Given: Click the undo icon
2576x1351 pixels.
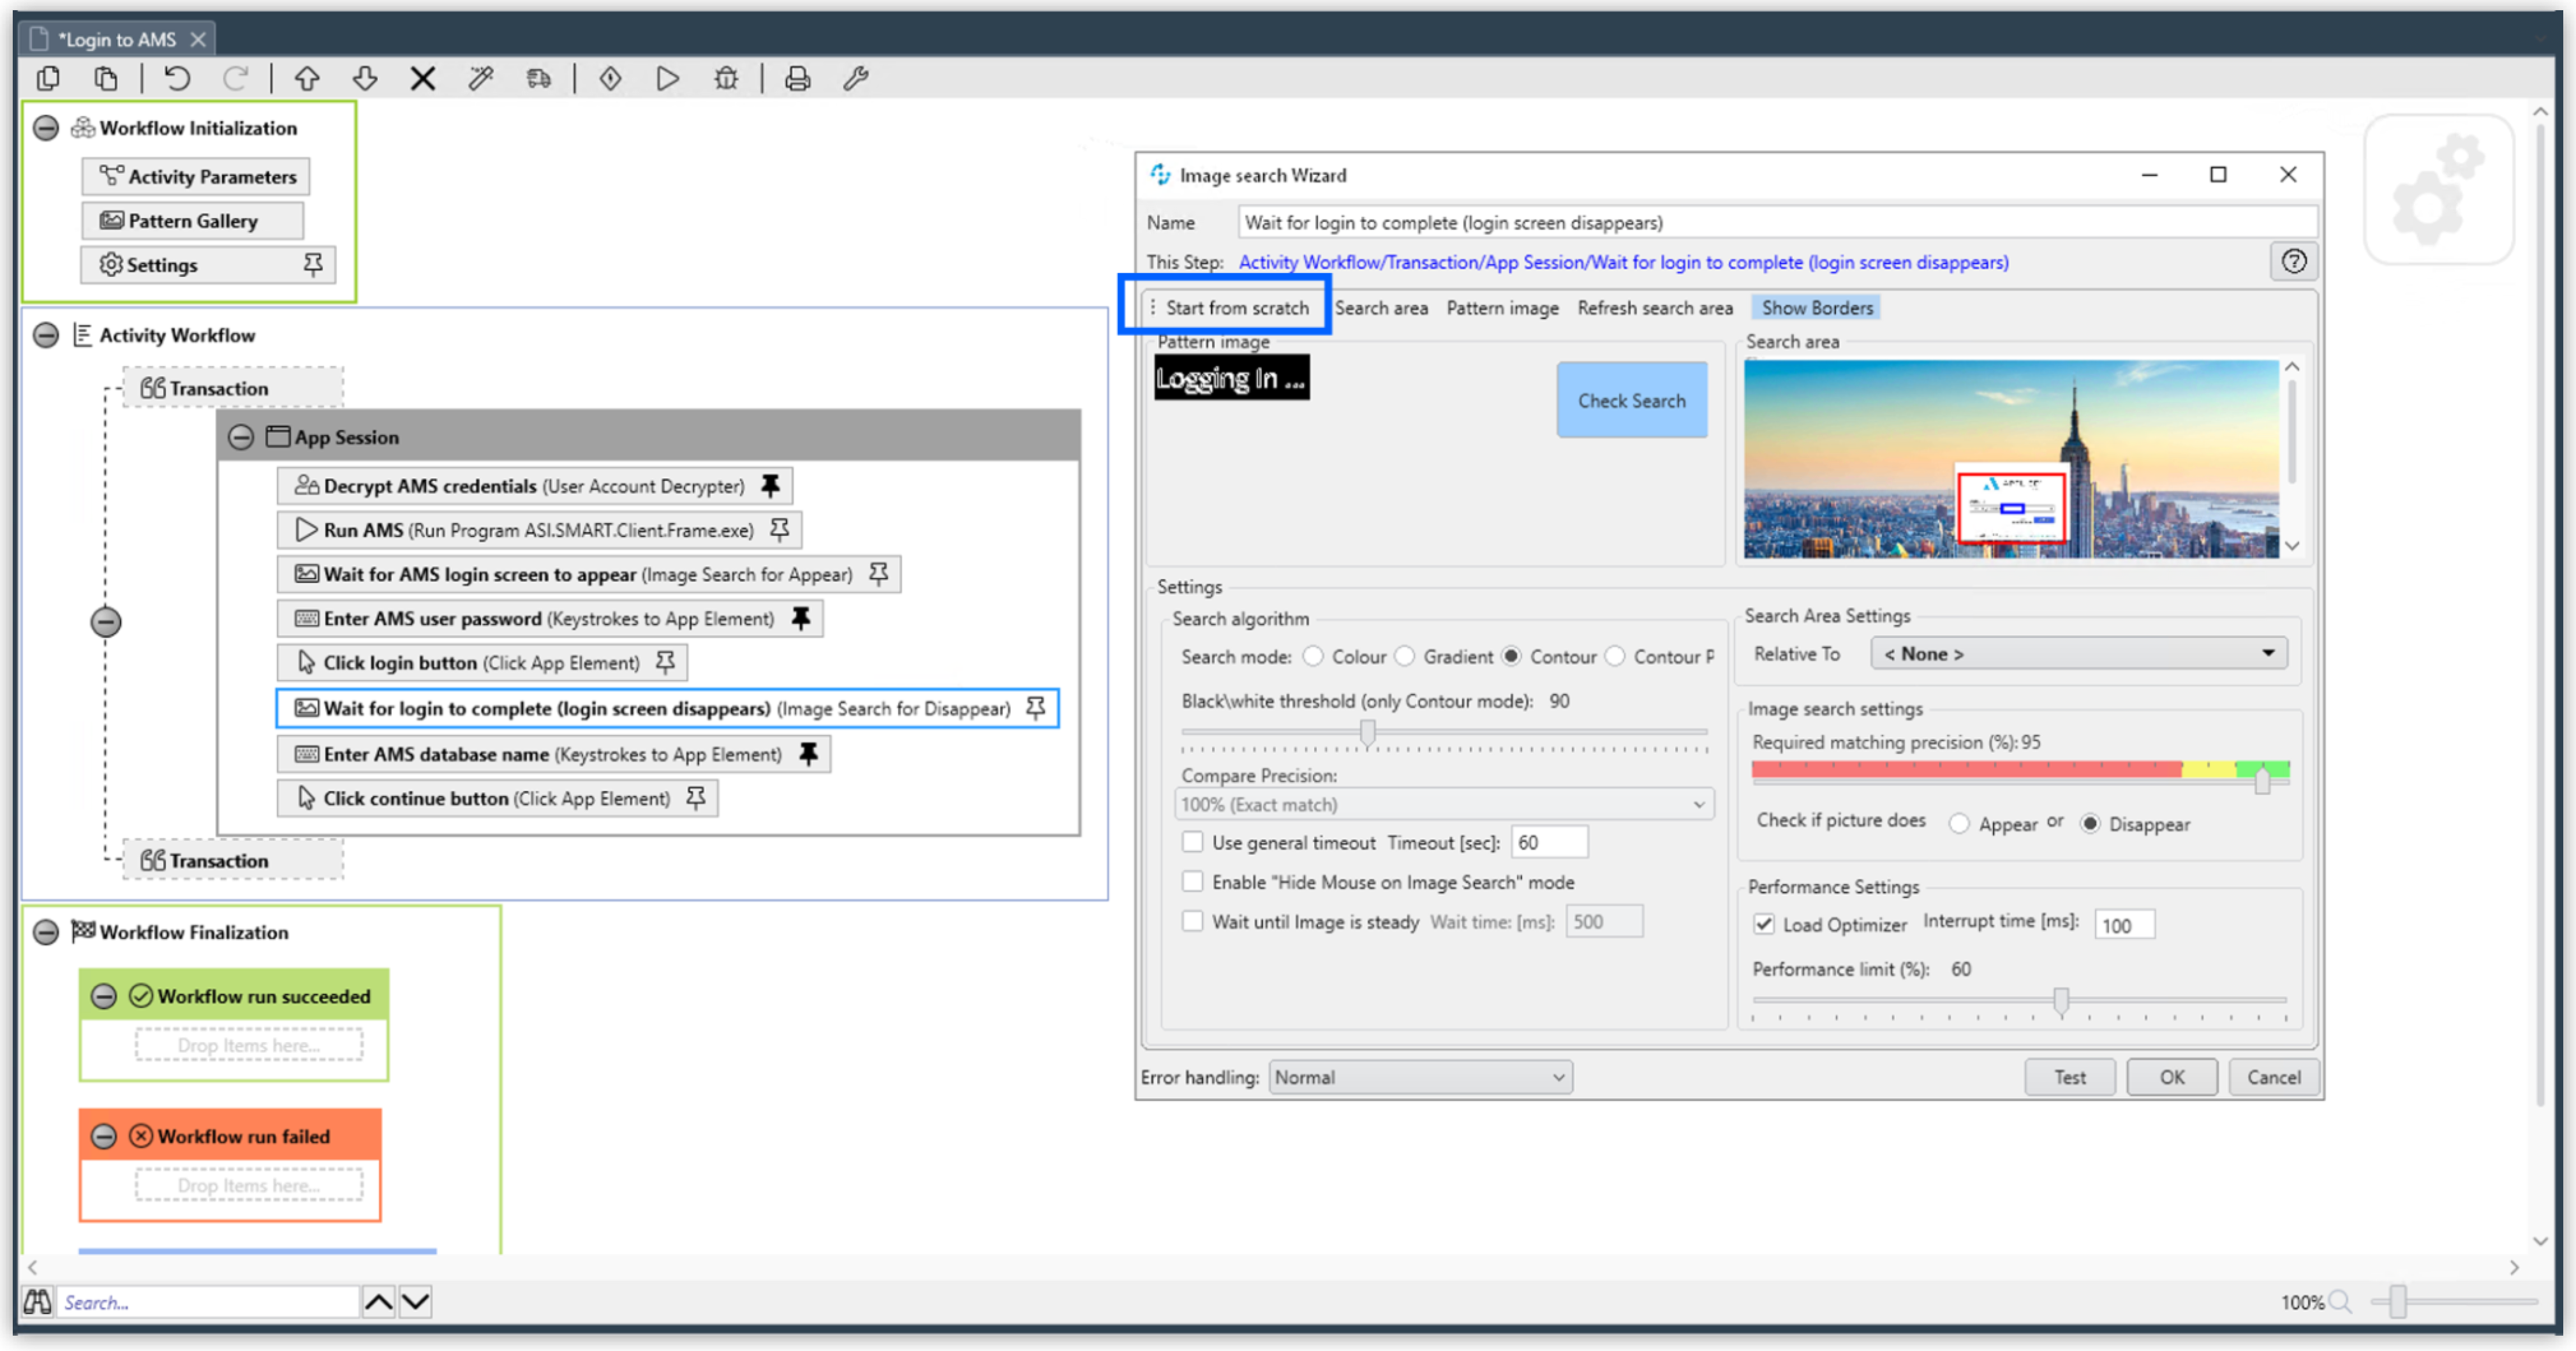Looking at the screenshot, I should [177, 79].
